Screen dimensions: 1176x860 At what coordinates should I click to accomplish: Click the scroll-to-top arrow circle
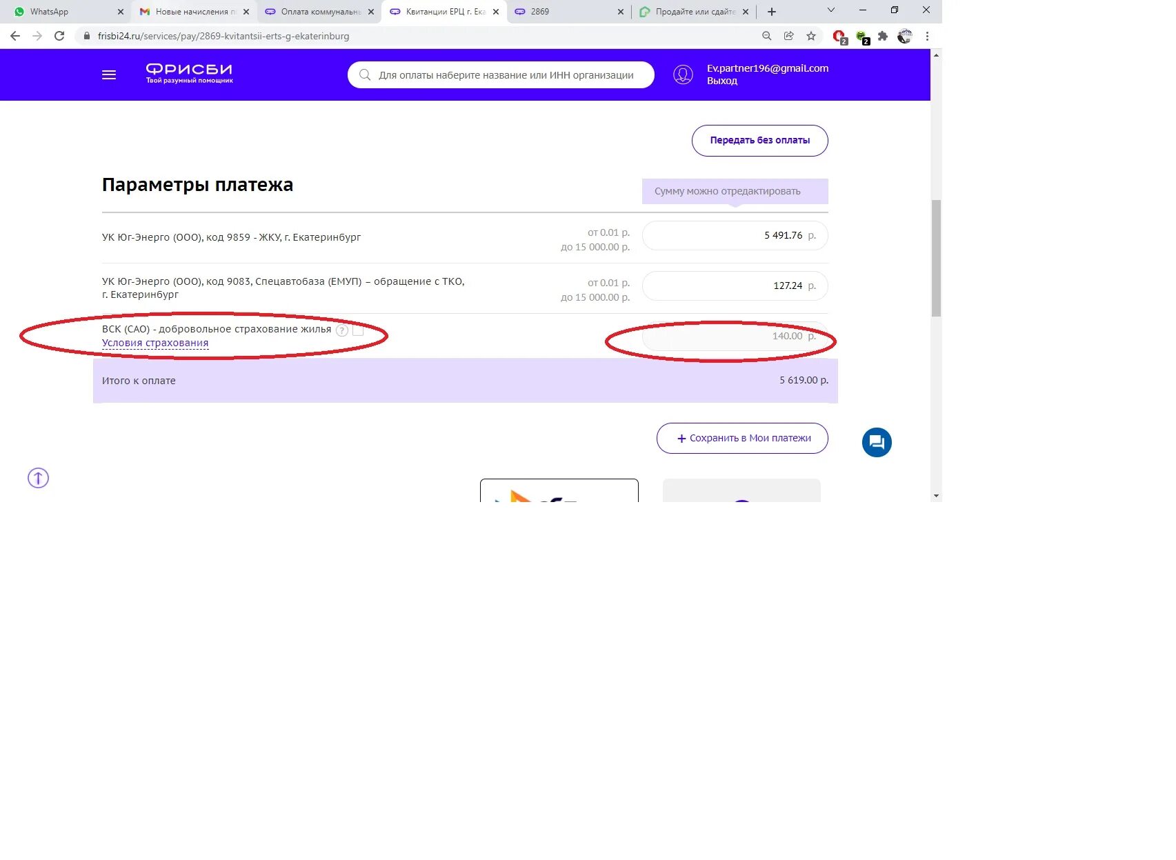(38, 478)
